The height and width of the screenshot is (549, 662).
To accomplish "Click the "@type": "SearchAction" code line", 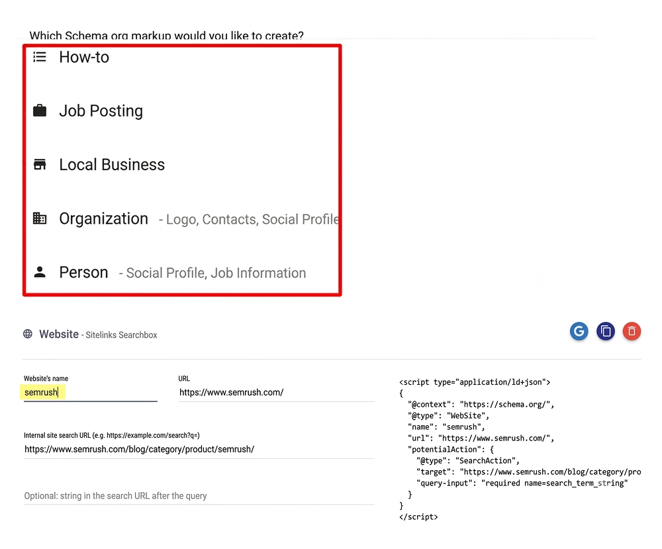I will 468,461.
